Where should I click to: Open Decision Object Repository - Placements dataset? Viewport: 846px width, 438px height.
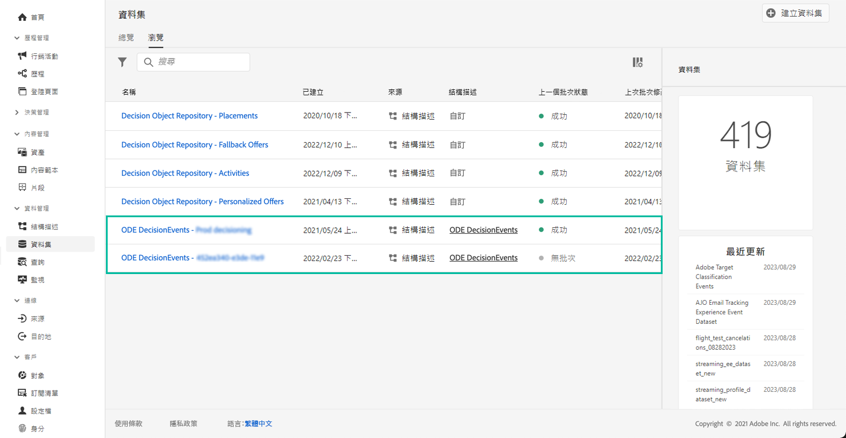[x=189, y=116]
